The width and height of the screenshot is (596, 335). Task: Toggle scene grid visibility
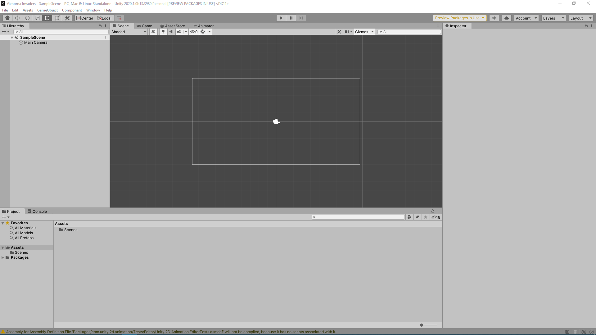(203, 32)
